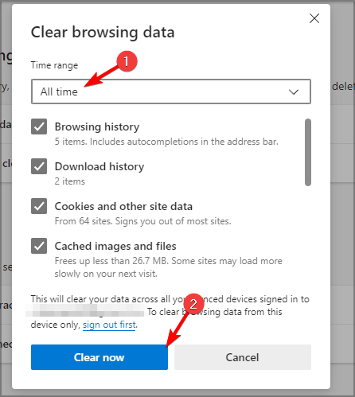Toggle Cookies and other site data checkbox

(x=39, y=206)
